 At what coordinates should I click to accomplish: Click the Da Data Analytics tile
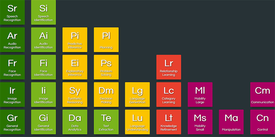75,122
